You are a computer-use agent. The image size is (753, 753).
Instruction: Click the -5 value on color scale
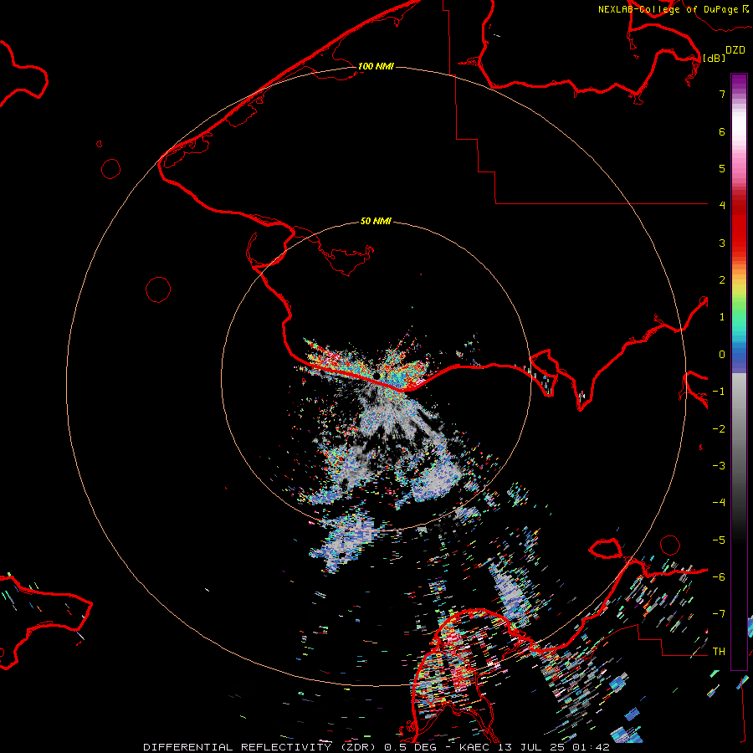pyautogui.click(x=719, y=540)
